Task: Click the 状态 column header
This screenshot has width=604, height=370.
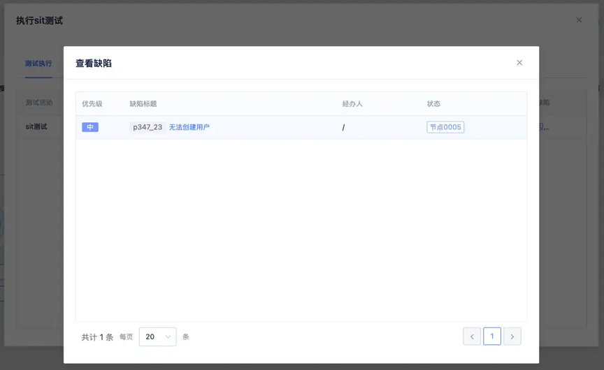Action: click(x=433, y=103)
